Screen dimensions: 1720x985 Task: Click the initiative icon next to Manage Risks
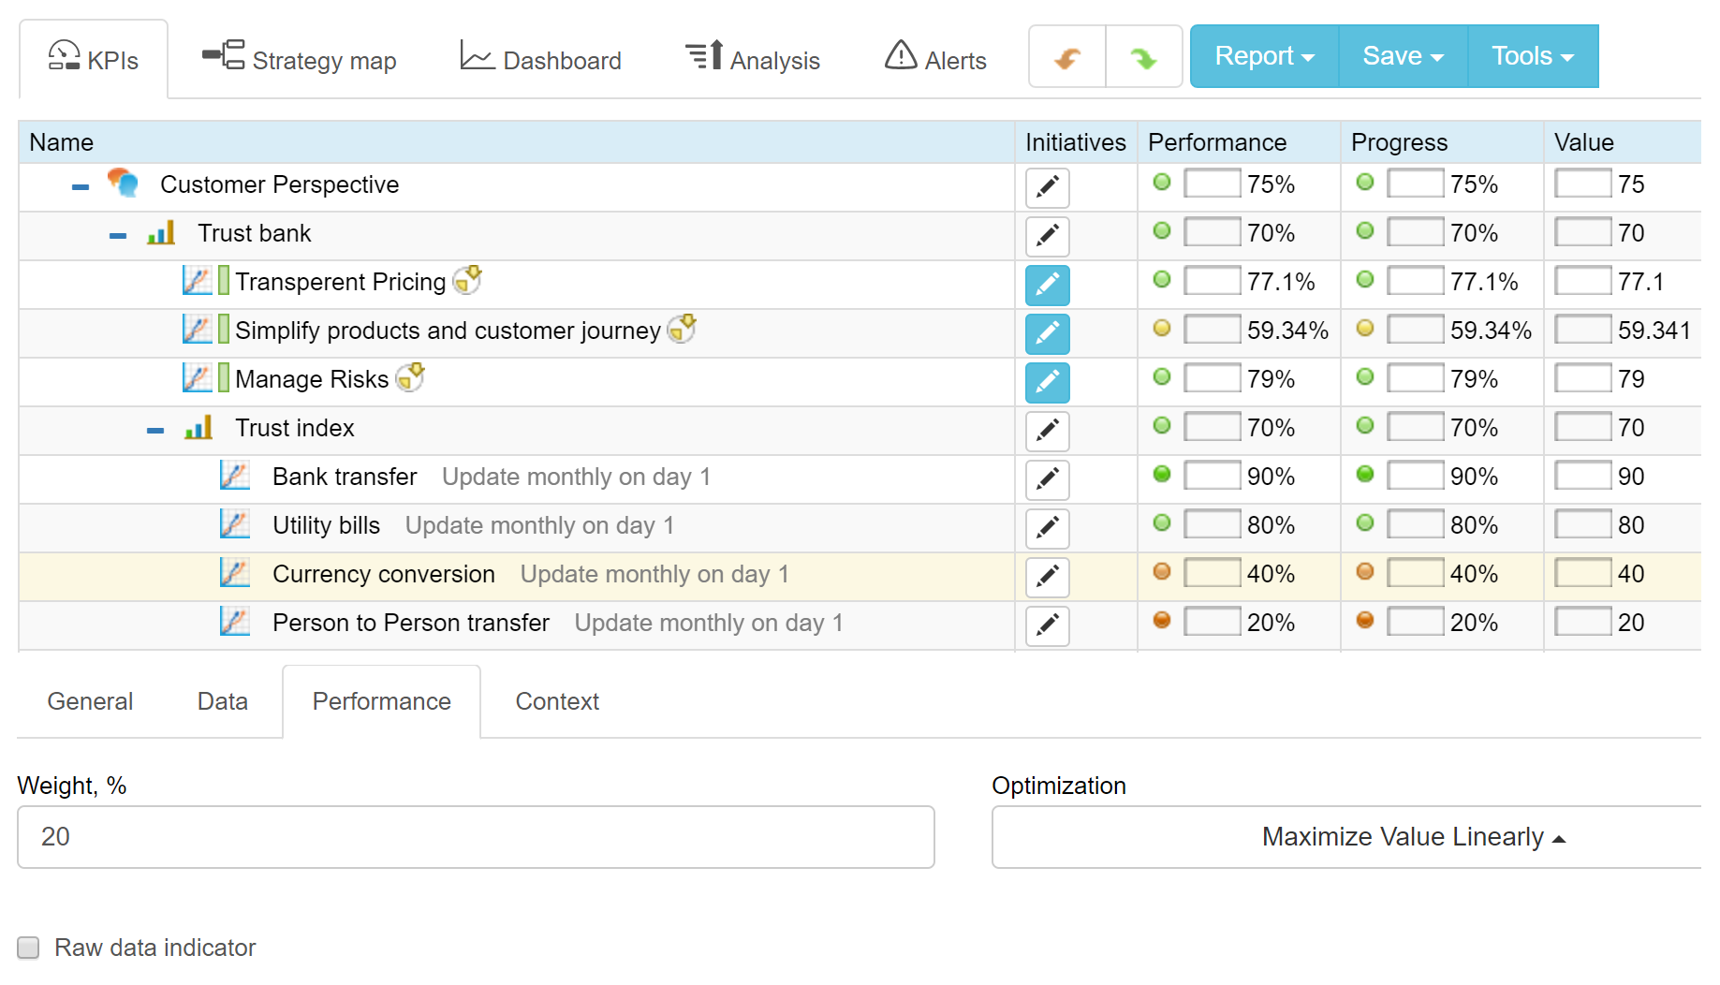tap(409, 376)
